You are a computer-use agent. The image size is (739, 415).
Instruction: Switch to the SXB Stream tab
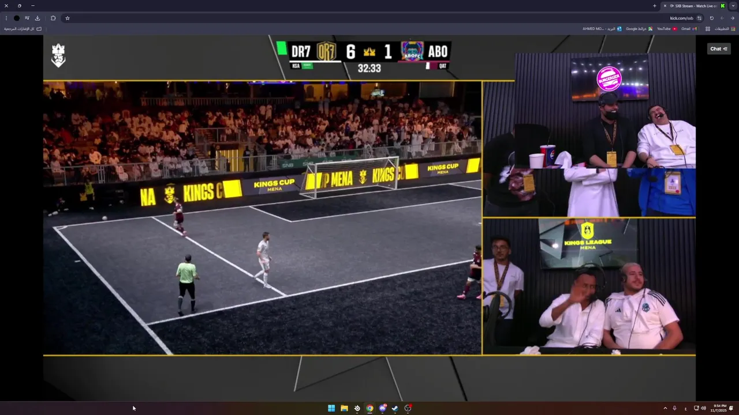click(x=693, y=6)
